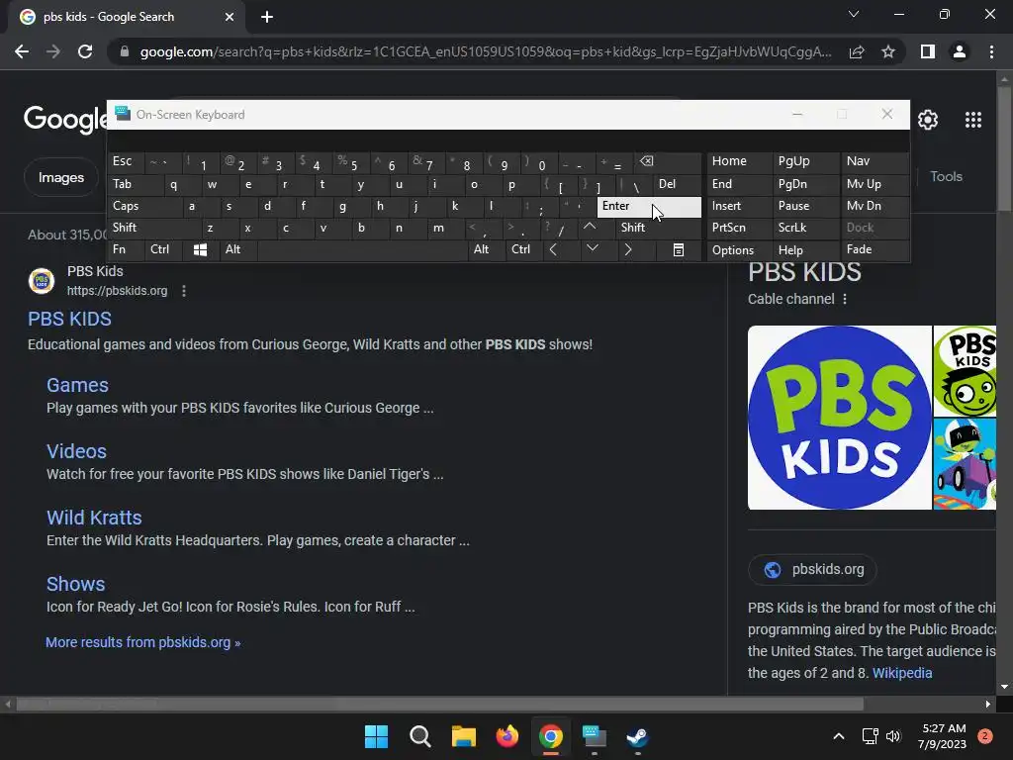This screenshot has height=760, width=1013.
Task: Open taskbar Search
Action: [419, 736]
